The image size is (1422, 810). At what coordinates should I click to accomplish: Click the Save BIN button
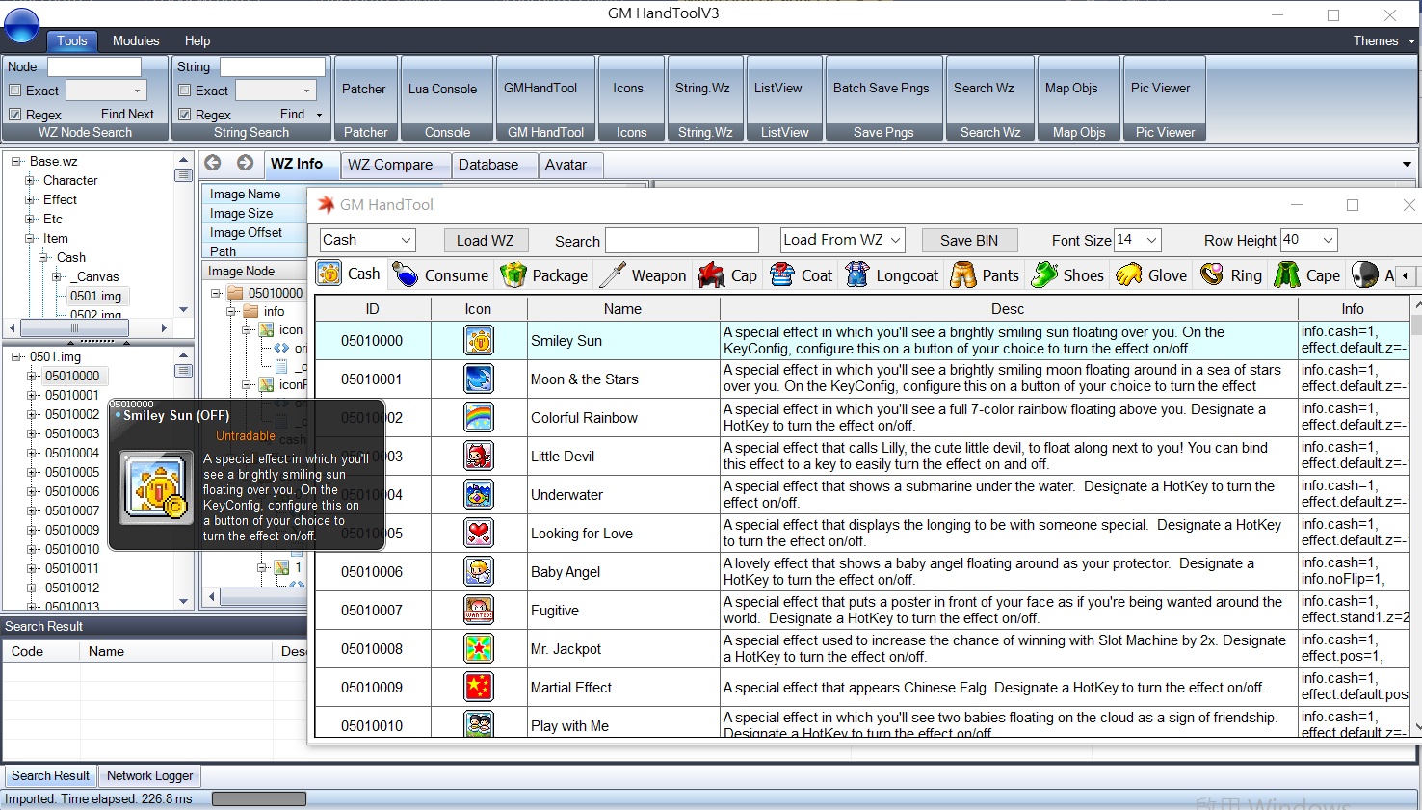point(969,240)
